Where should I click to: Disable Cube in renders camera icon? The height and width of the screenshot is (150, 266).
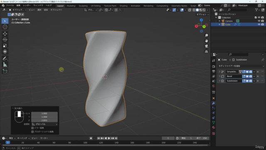pyautogui.click(x=263, y=24)
